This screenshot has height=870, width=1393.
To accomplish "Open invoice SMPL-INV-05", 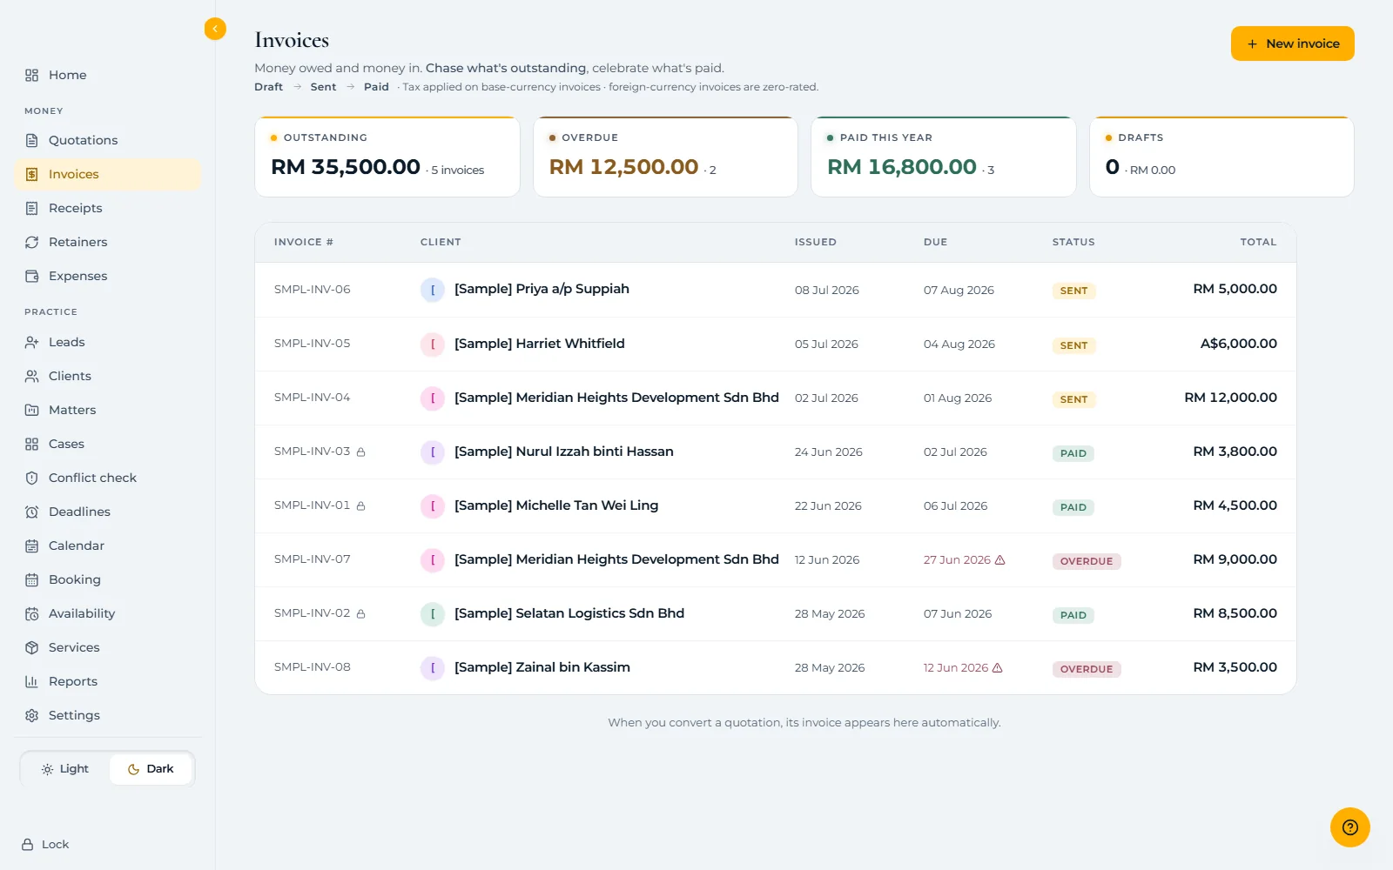I will coord(313,344).
